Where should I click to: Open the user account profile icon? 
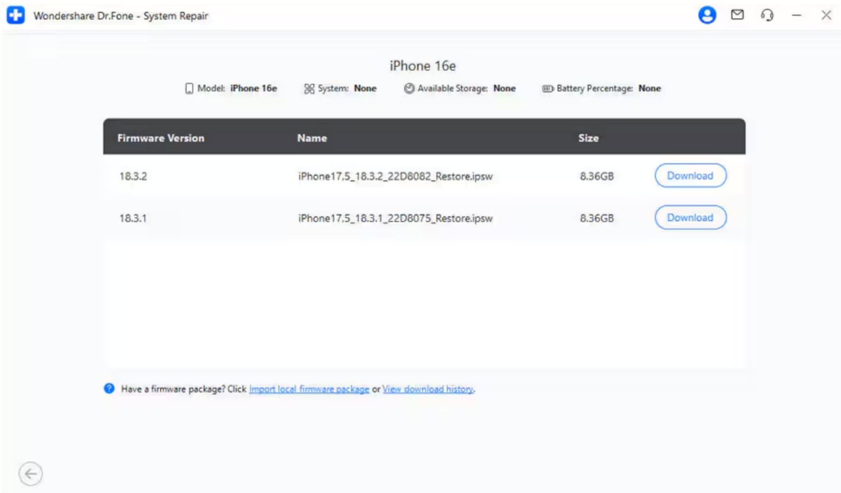click(x=706, y=15)
